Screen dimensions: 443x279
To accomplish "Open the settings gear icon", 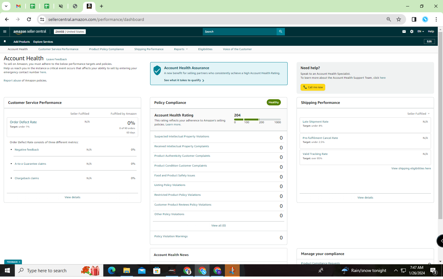I will [x=412, y=31].
